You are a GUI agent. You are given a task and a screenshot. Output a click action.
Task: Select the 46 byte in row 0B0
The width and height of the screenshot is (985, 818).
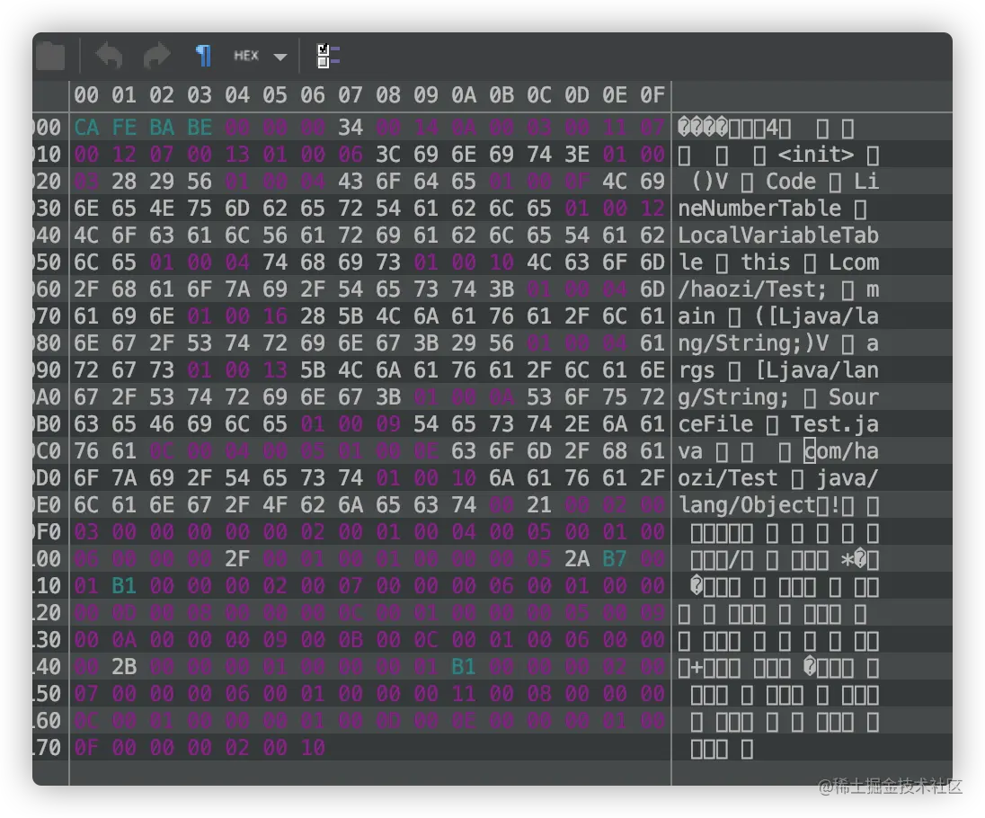click(x=162, y=424)
